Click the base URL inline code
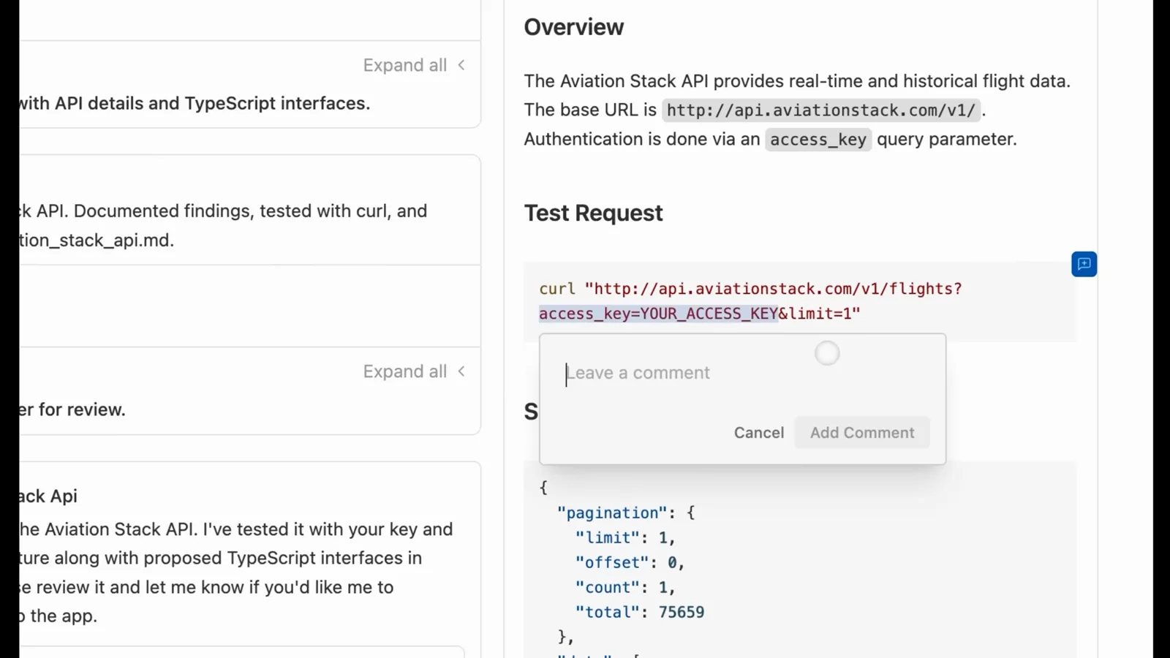The width and height of the screenshot is (1170, 658). [x=821, y=110]
